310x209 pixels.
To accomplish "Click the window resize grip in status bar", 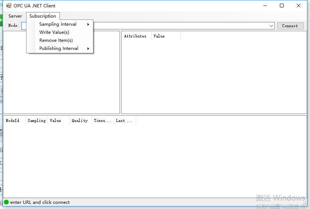I will click(304, 203).
